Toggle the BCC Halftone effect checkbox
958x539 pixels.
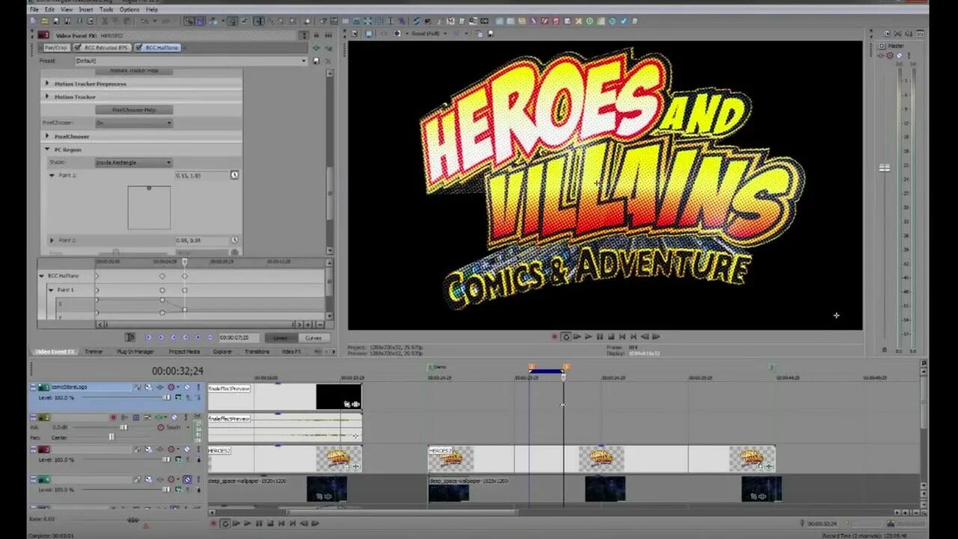coord(139,48)
